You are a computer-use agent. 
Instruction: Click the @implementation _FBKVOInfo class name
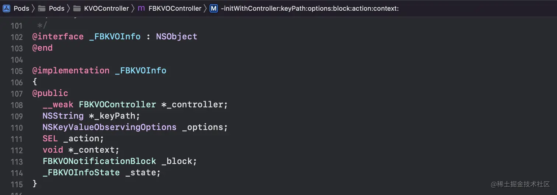click(x=140, y=71)
